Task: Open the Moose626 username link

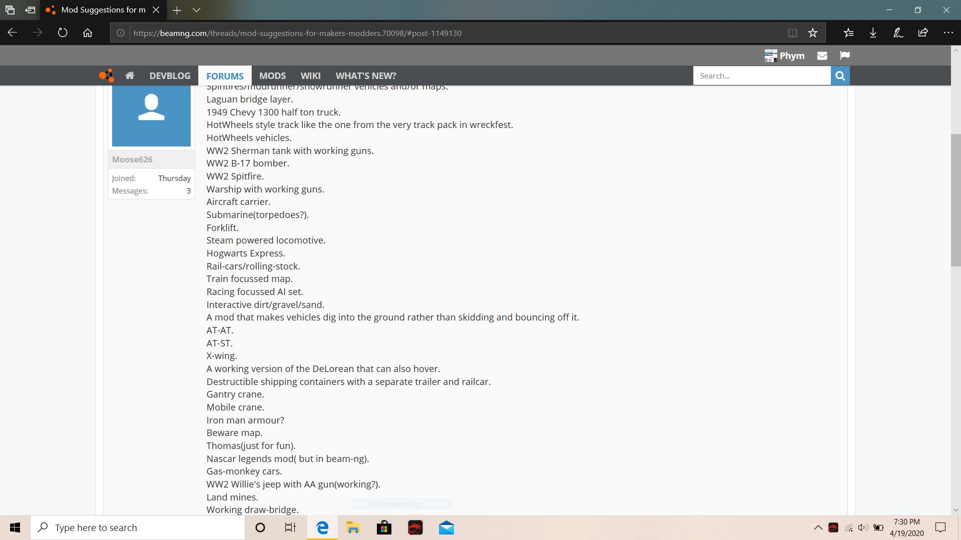Action: point(132,159)
